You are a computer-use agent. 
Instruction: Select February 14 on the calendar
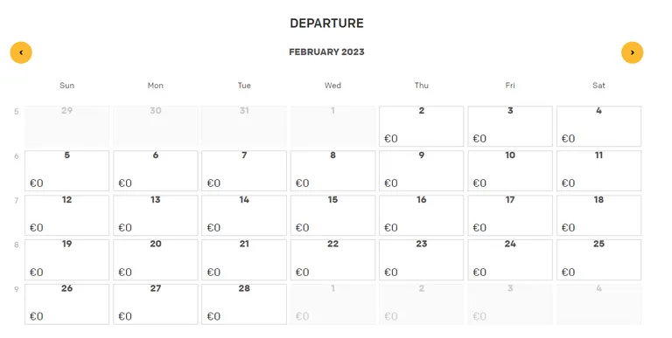pos(244,215)
